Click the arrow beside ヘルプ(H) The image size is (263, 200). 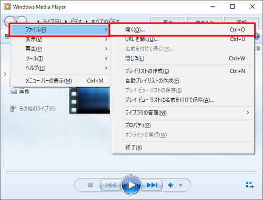point(106,68)
